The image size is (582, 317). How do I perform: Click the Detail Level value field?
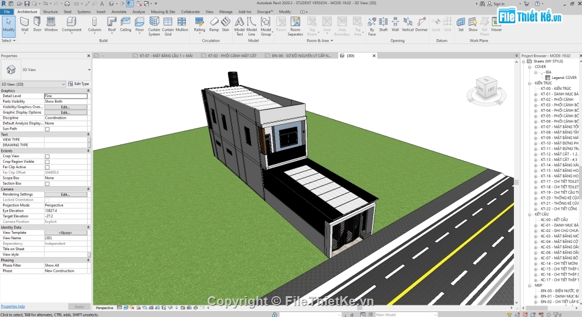66,96
